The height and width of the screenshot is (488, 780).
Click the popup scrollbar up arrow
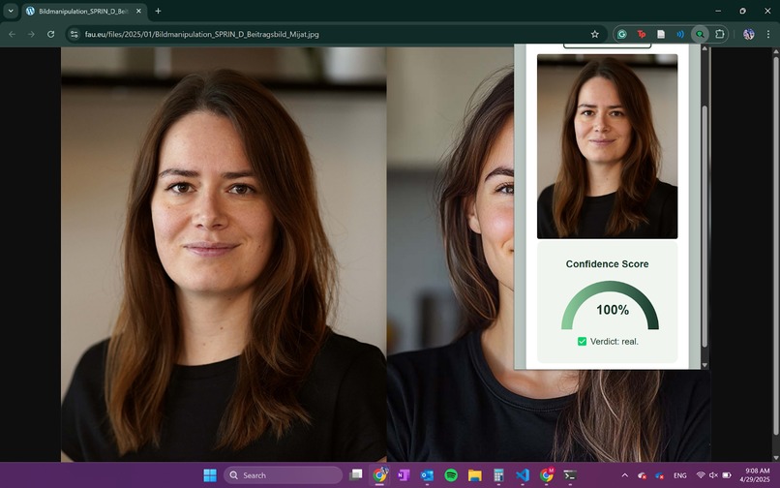point(705,48)
